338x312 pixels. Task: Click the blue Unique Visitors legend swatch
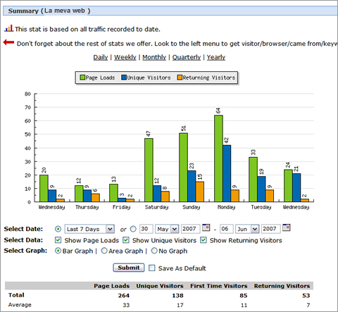[x=124, y=77]
